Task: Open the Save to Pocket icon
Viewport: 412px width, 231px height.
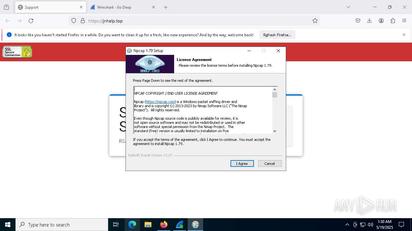Action: pos(358,21)
